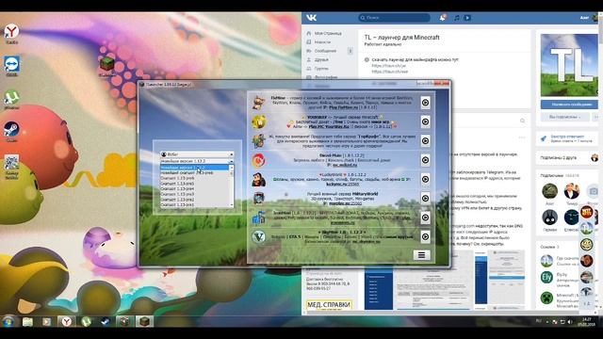Click LuckyWorld server avatar icon
The image size is (603, 339).
(x=258, y=179)
